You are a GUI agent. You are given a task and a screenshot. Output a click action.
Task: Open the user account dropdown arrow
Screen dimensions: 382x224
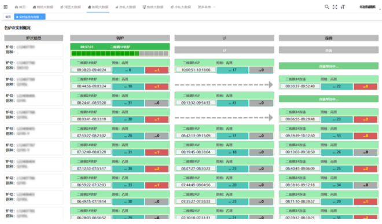coord(380,9)
